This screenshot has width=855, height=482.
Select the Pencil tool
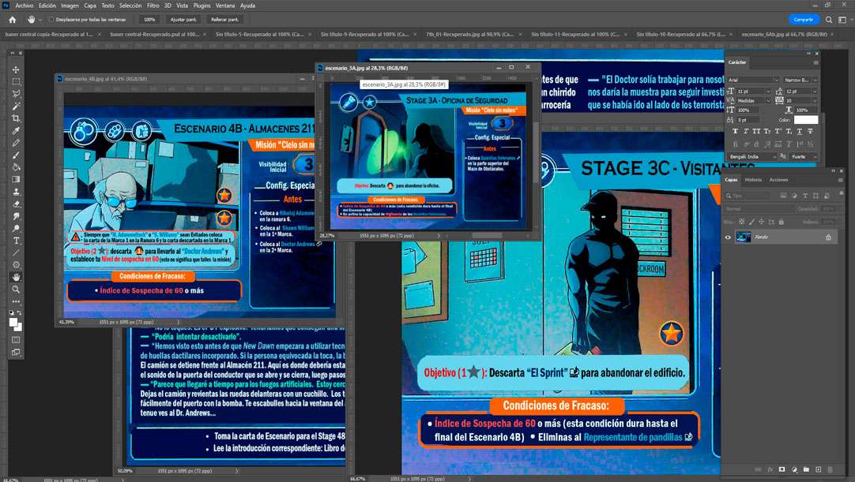[x=16, y=143]
